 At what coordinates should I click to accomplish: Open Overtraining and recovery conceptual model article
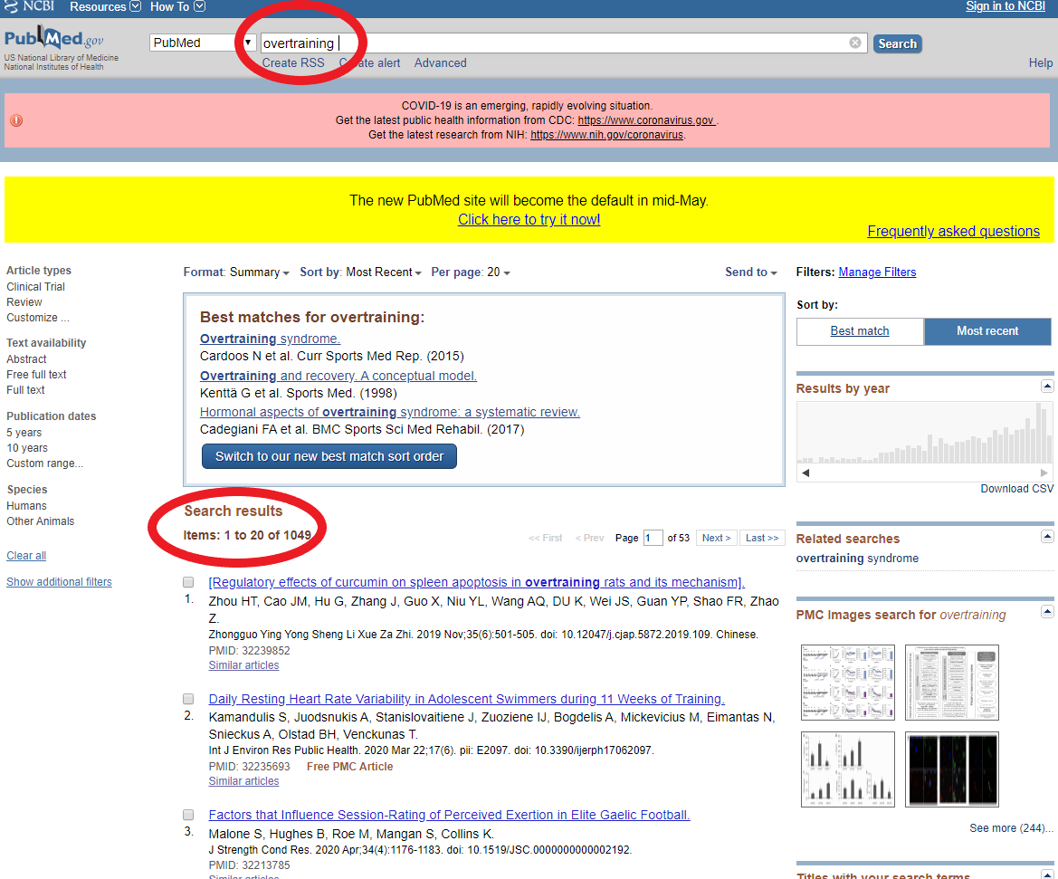338,376
